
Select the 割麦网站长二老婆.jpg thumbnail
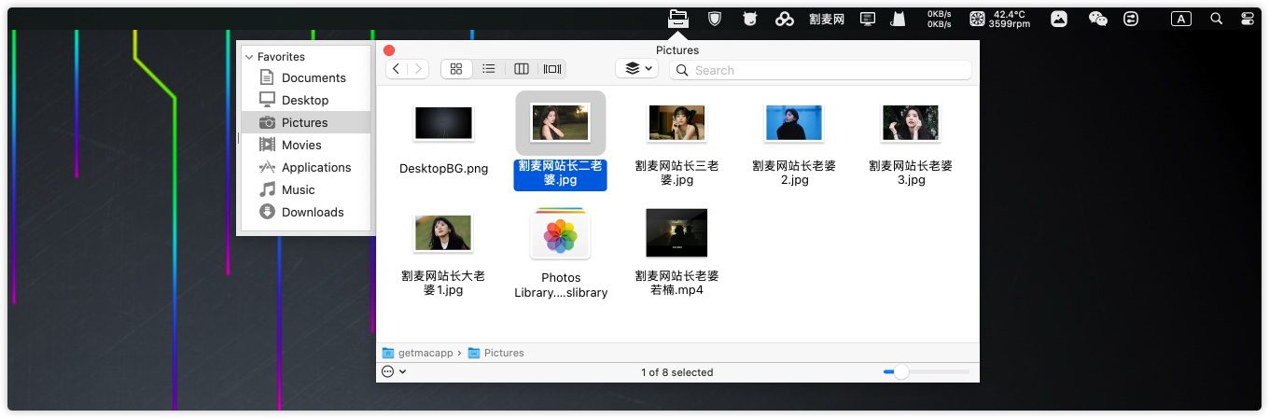click(560, 122)
